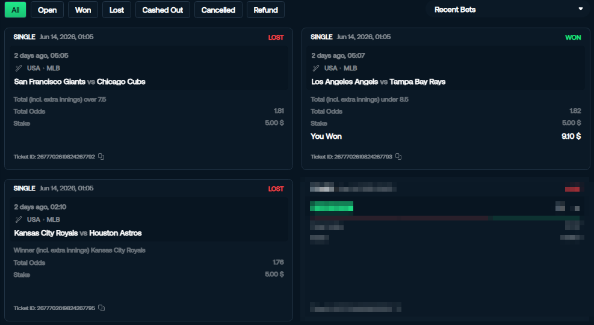Select Winner Kansas City Royals market text

pyautogui.click(x=79, y=251)
